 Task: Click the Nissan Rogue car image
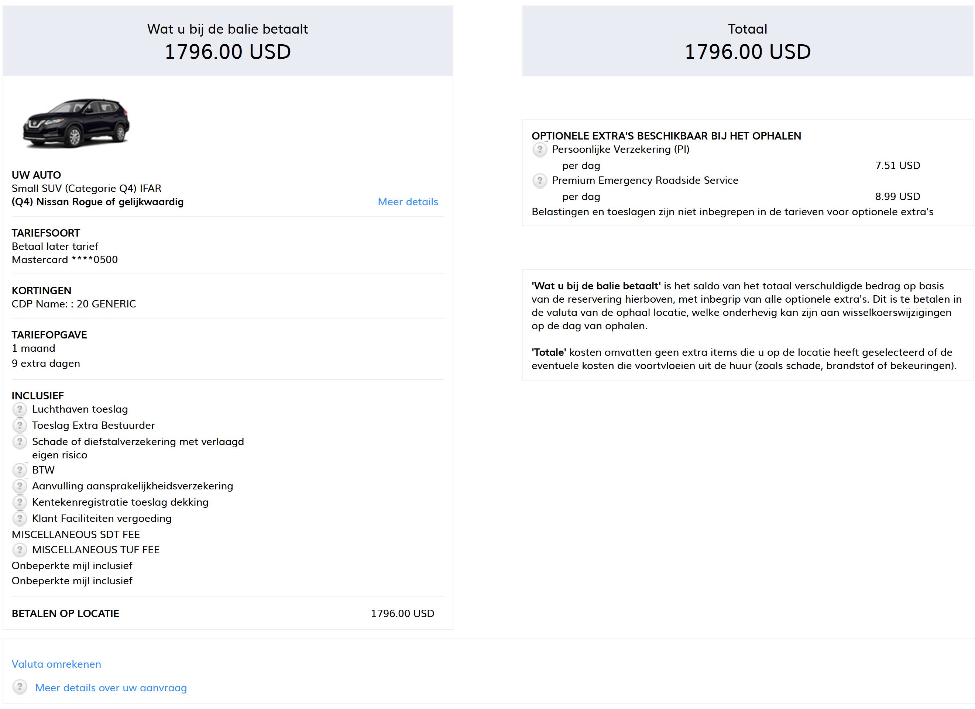coord(76,123)
